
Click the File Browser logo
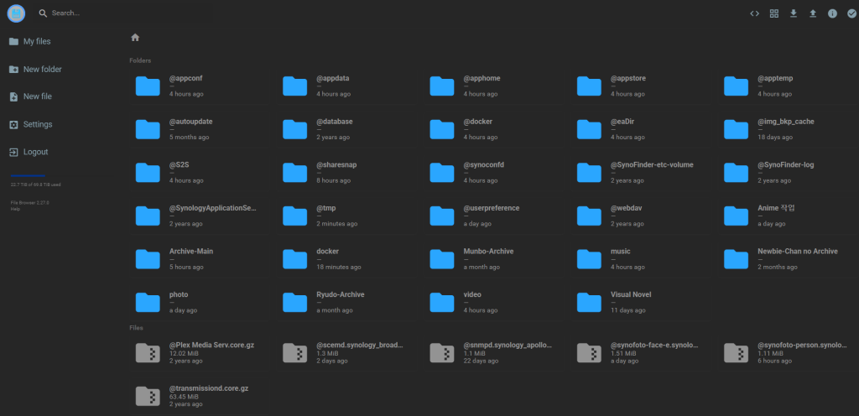16,13
